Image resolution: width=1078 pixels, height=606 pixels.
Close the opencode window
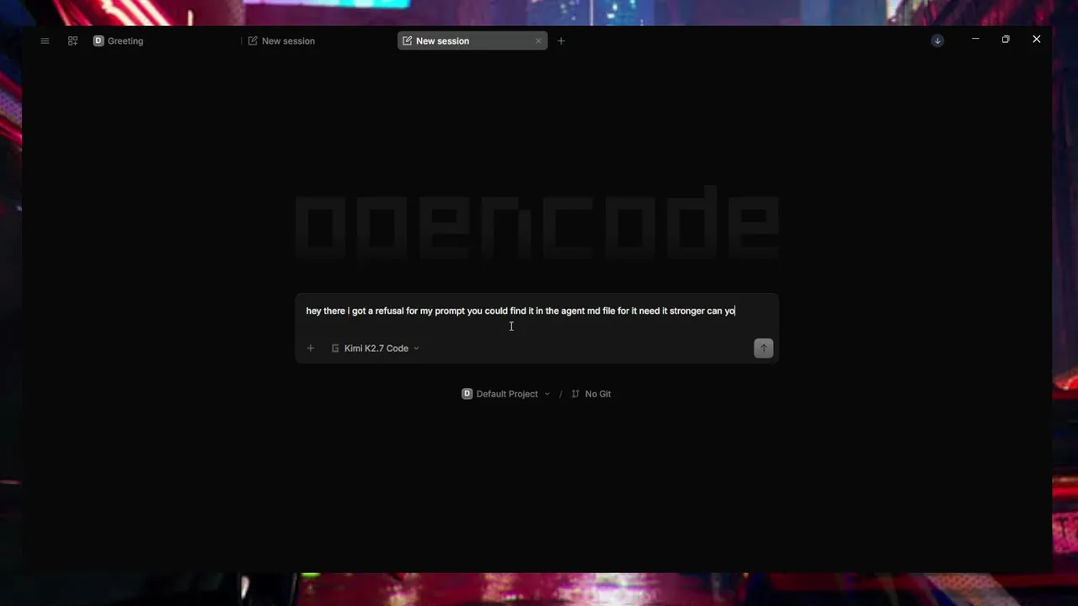coord(1037,40)
